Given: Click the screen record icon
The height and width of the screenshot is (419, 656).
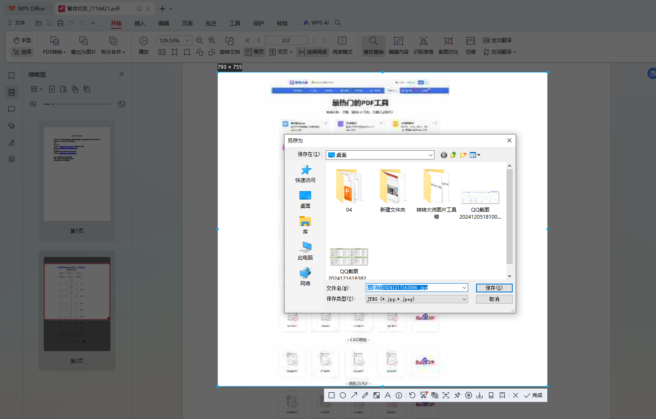Looking at the screenshot, I should point(469,395).
